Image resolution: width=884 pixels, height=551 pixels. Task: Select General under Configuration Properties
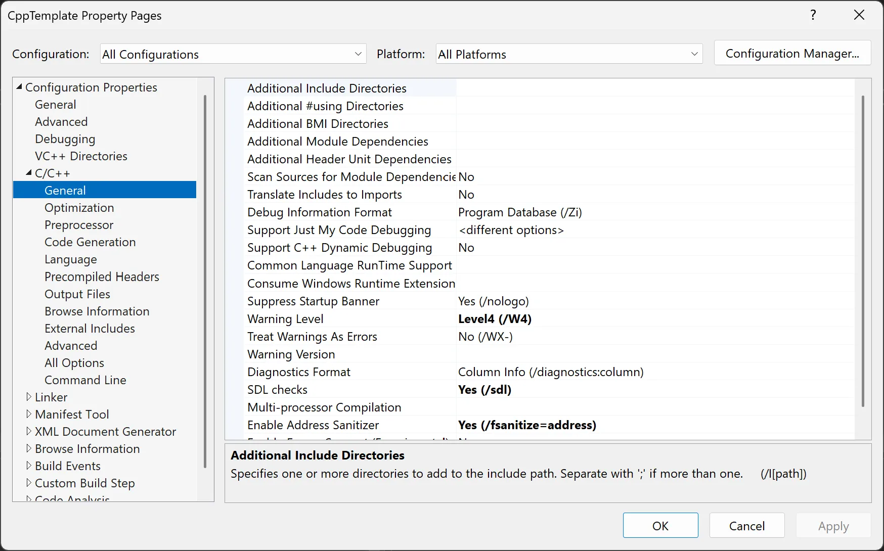[55, 105]
